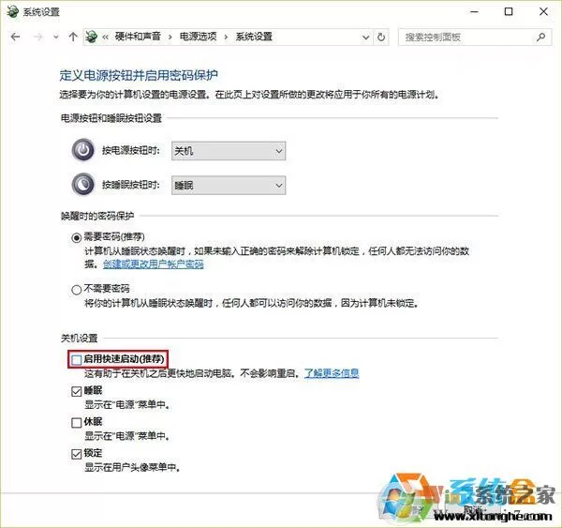
Task: Click the forward navigation arrow
Action: (37, 37)
